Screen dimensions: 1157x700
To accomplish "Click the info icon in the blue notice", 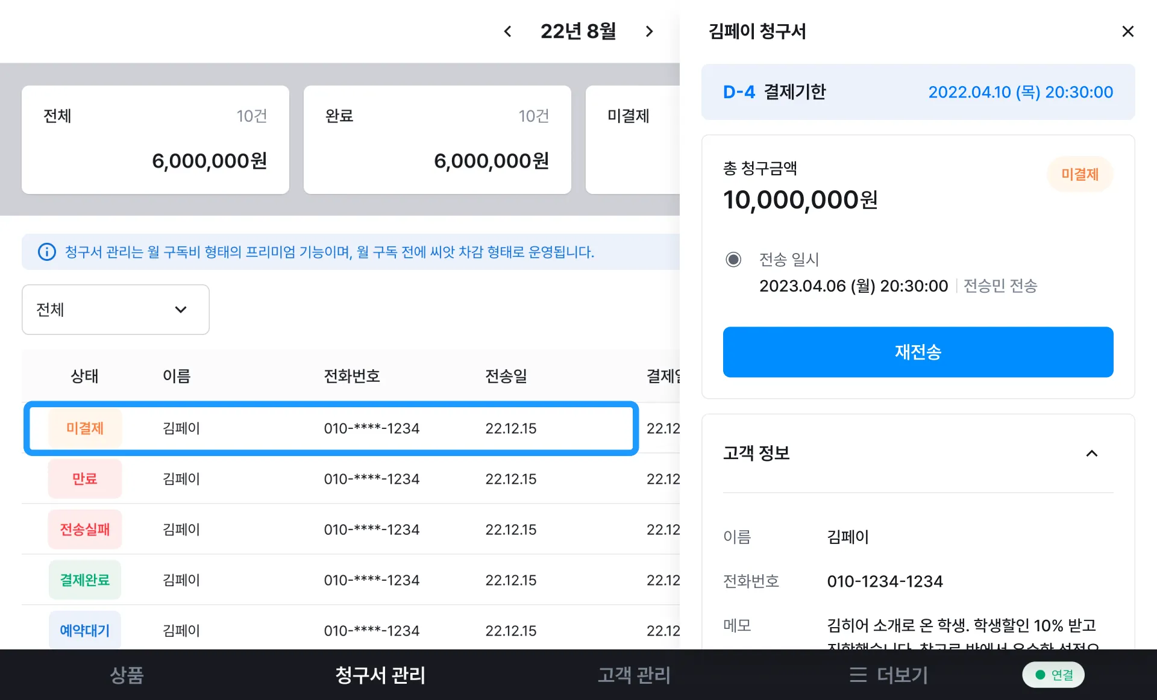I will [x=47, y=252].
